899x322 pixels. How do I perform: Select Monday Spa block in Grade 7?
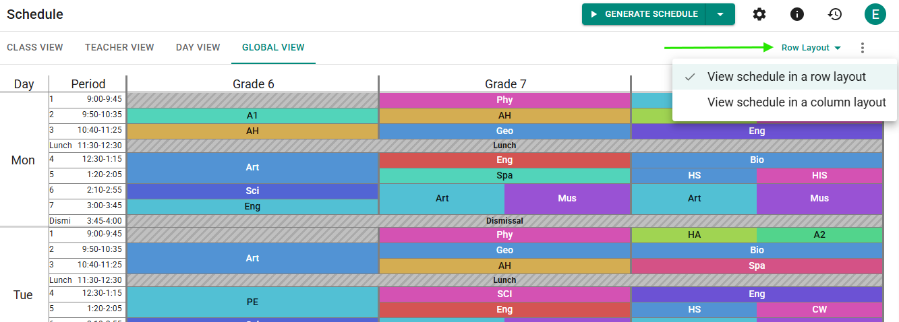pos(504,175)
